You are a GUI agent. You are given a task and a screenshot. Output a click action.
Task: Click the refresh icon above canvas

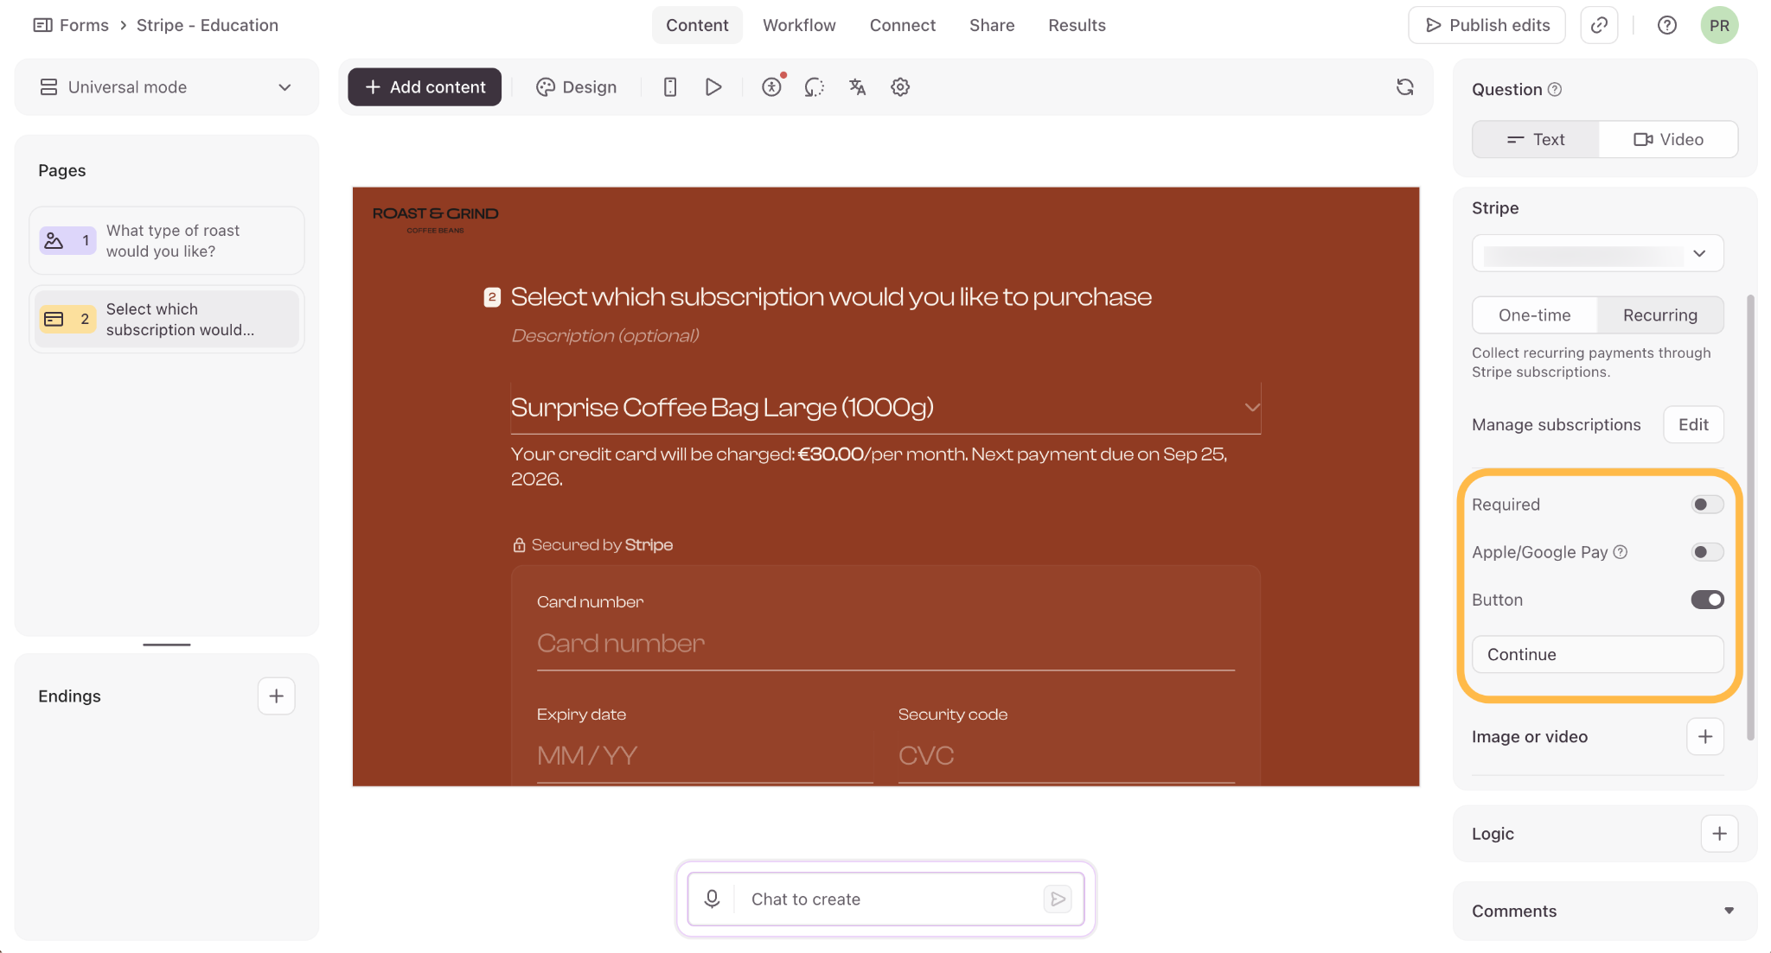click(x=1405, y=87)
